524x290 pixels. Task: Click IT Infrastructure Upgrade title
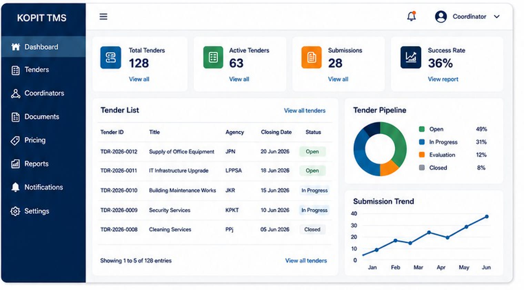[x=179, y=171]
